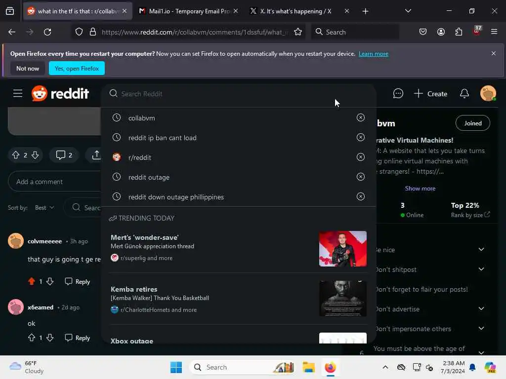Open Firefox extensions puzzle icon

(459, 32)
